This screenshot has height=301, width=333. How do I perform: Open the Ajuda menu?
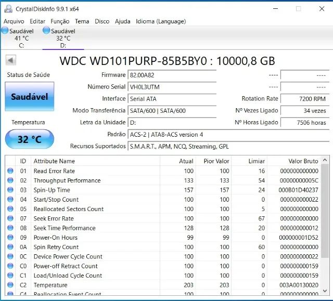[123, 21]
